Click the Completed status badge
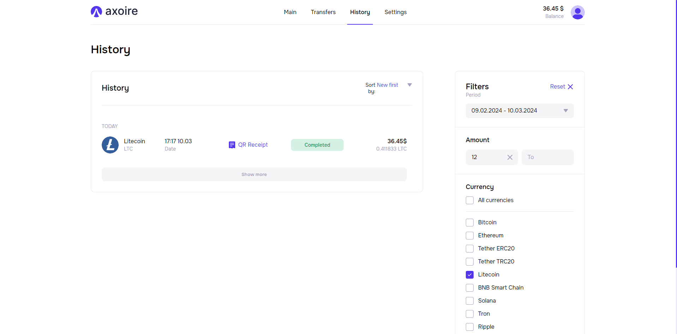Viewport: 677px width, 334px height. point(317,145)
